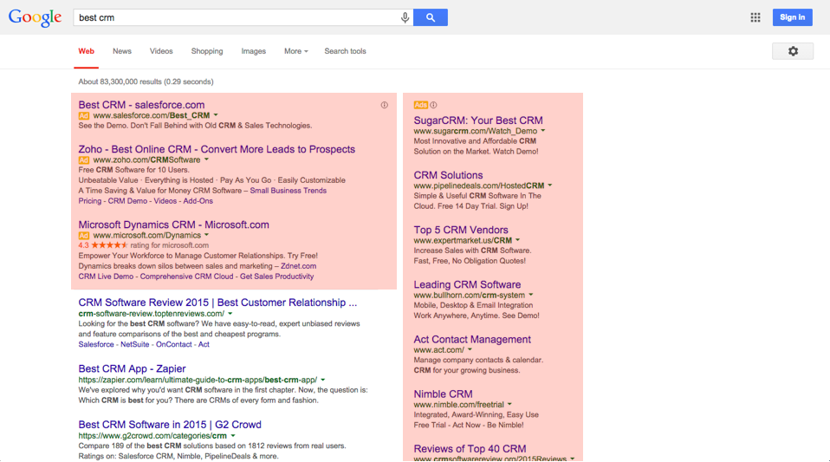830x462 pixels.
Task: Click 'Get Sales Productivity' sitelink
Action: pyautogui.click(x=277, y=277)
